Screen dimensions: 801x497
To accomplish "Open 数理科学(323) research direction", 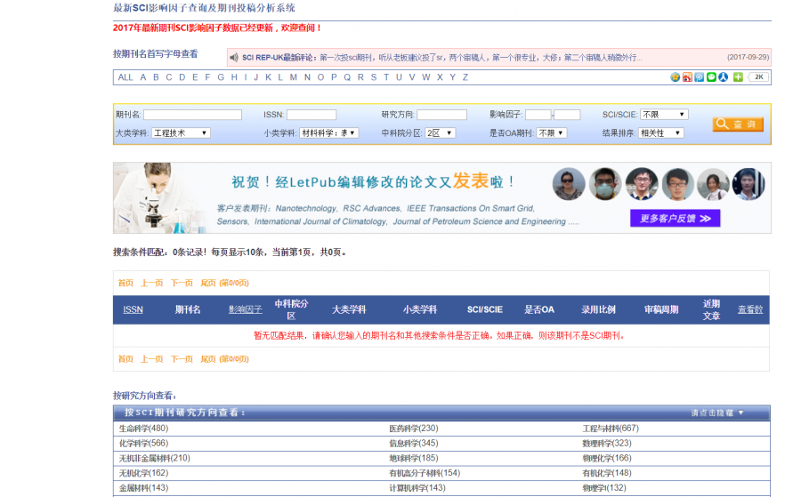I will 607,444.
